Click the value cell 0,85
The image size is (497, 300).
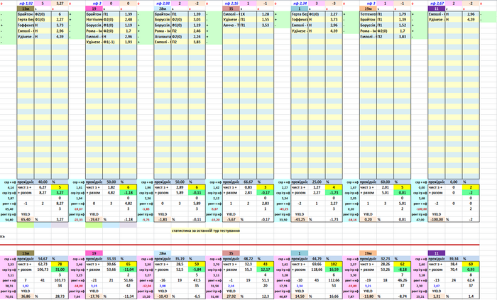(x=248, y=187)
